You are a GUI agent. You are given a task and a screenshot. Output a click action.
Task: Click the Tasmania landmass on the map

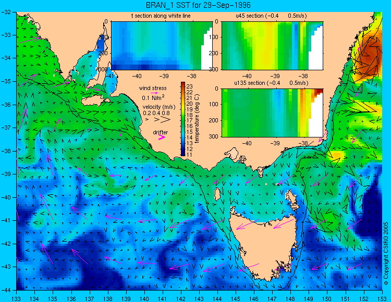click(x=265, y=246)
